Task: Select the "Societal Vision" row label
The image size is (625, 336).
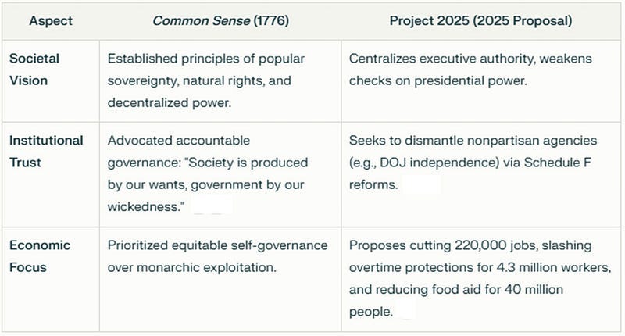Action: coord(34,70)
